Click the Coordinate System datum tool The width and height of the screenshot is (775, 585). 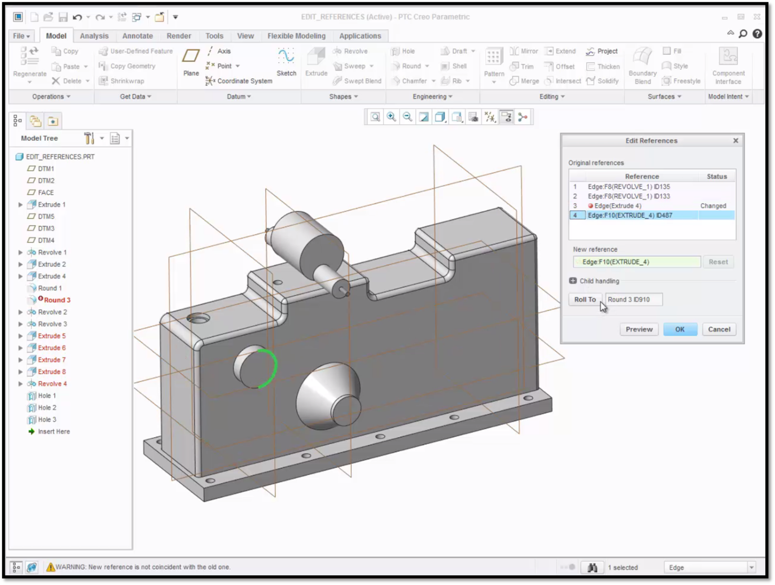(x=239, y=81)
